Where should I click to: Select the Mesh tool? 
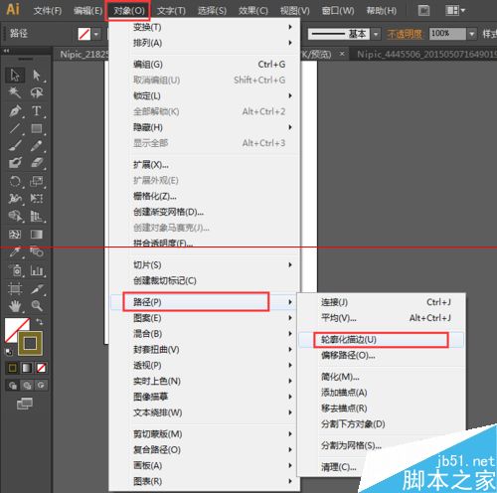15,235
